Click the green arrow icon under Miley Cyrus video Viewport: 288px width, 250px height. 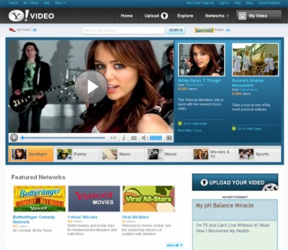pyautogui.click(x=180, y=123)
